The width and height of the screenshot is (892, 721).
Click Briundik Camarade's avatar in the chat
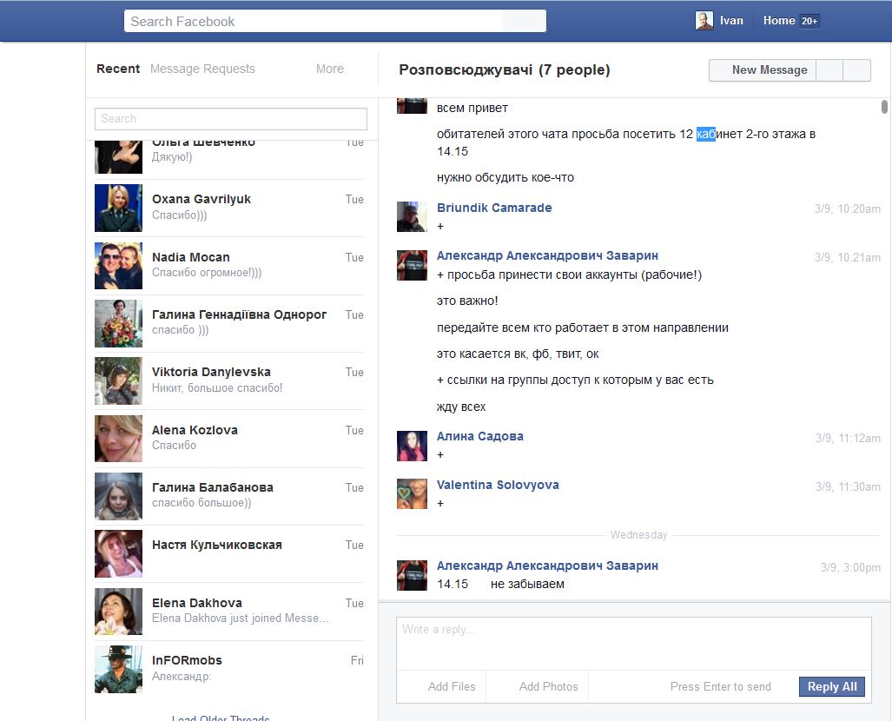click(x=412, y=217)
